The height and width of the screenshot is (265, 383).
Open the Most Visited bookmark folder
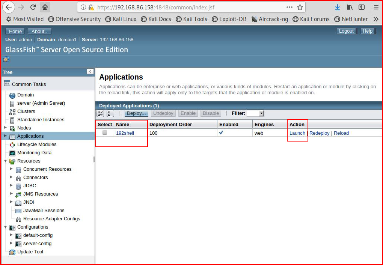25,19
